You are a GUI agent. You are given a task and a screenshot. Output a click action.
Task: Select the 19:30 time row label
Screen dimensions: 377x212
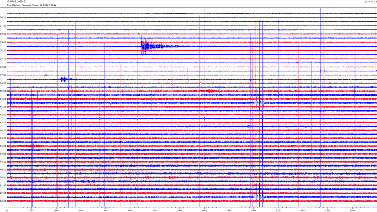3,170
